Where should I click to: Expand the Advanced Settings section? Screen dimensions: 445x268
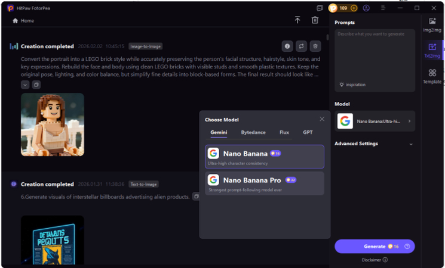pos(374,144)
